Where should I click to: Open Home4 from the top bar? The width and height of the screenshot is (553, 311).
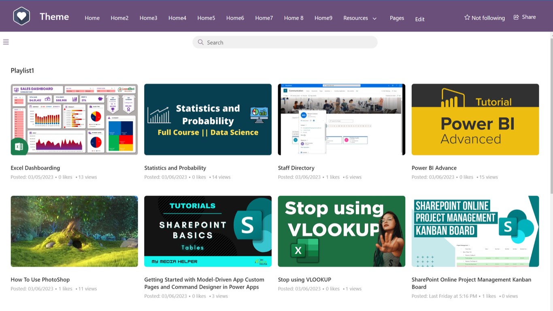(177, 18)
